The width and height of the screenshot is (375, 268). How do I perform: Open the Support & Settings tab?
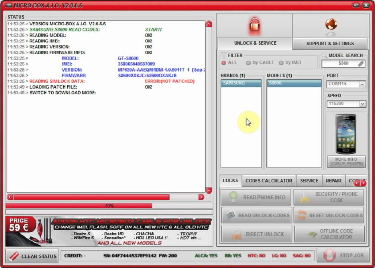click(x=330, y=44)
